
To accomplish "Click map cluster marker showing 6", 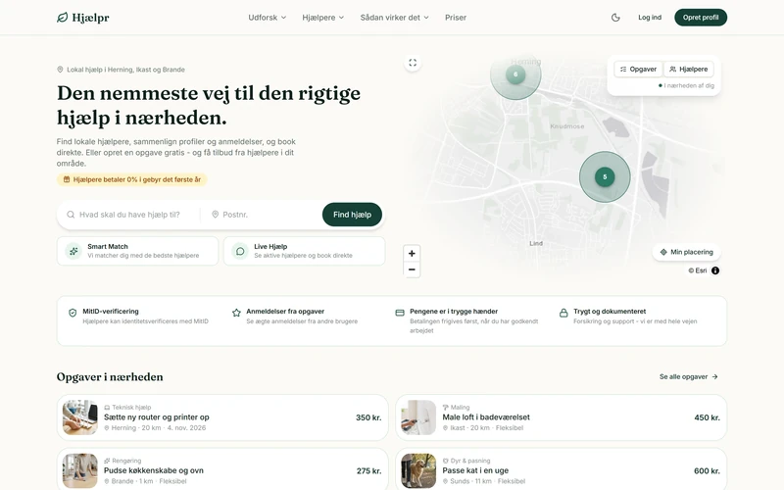I will point(515,74).
